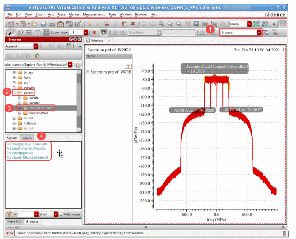This screenshot has height=239, width=296.
Task: Open the Browser workspace dropdown
Action: pyautogui.click(x=259, y=33)
